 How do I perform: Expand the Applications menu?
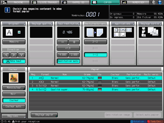pos(123,24)
